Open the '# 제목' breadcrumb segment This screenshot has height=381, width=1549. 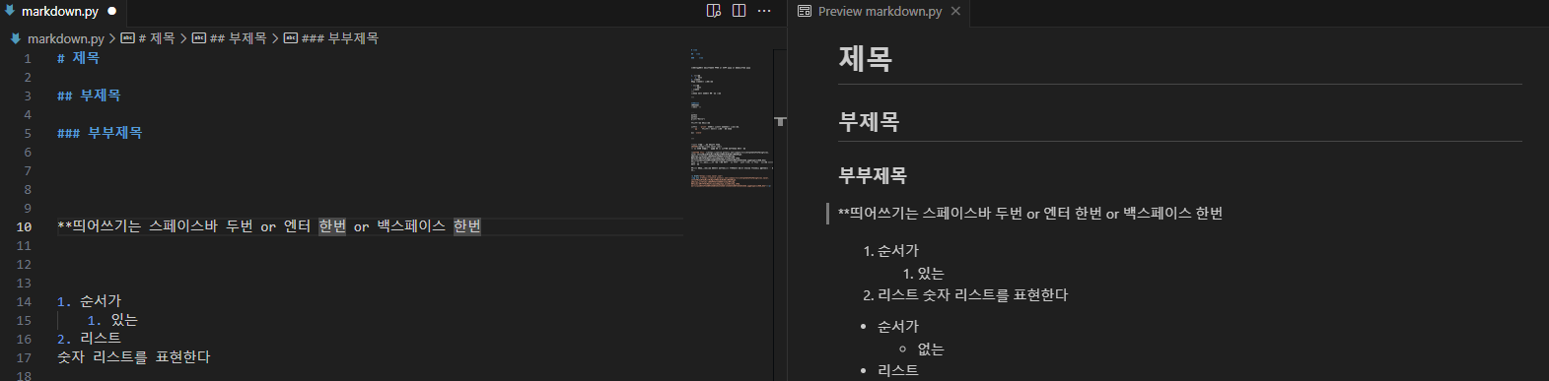tap(157, 38)
